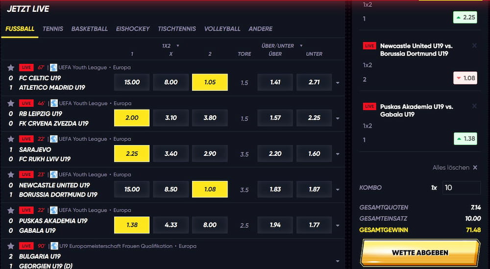Select Über 1.41 in Celtic match
The image size is (490, 269).
pyautogui.click(x=275, y=82)
